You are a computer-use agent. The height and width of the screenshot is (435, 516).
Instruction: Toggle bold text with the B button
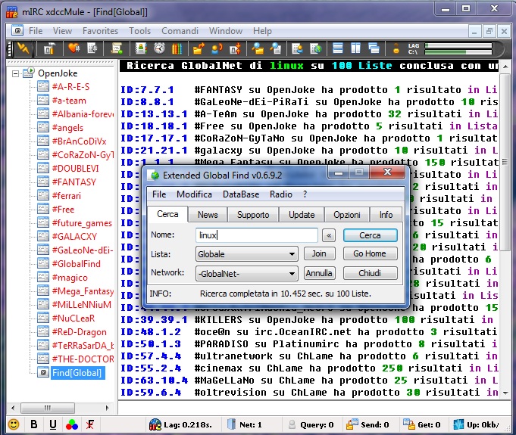(x=34, y=424)
